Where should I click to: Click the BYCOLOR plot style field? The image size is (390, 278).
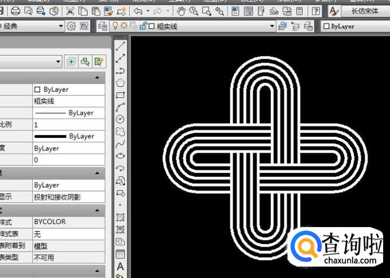pos(68,221)
